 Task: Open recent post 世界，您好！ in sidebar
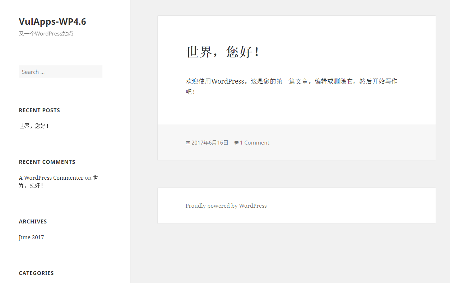pos(34,126)
